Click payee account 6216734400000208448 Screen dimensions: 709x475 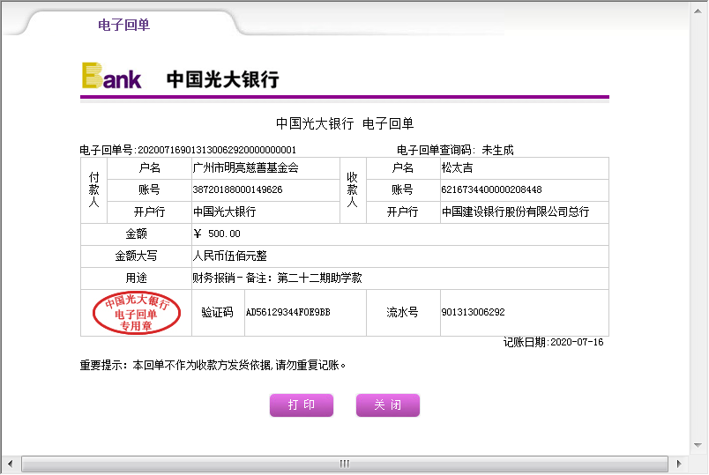pos(491,189)
